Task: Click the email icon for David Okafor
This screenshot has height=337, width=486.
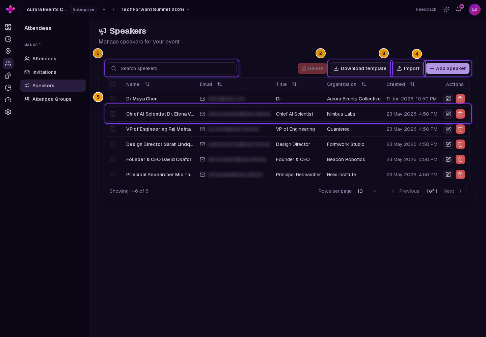Action: pos(202,159)
